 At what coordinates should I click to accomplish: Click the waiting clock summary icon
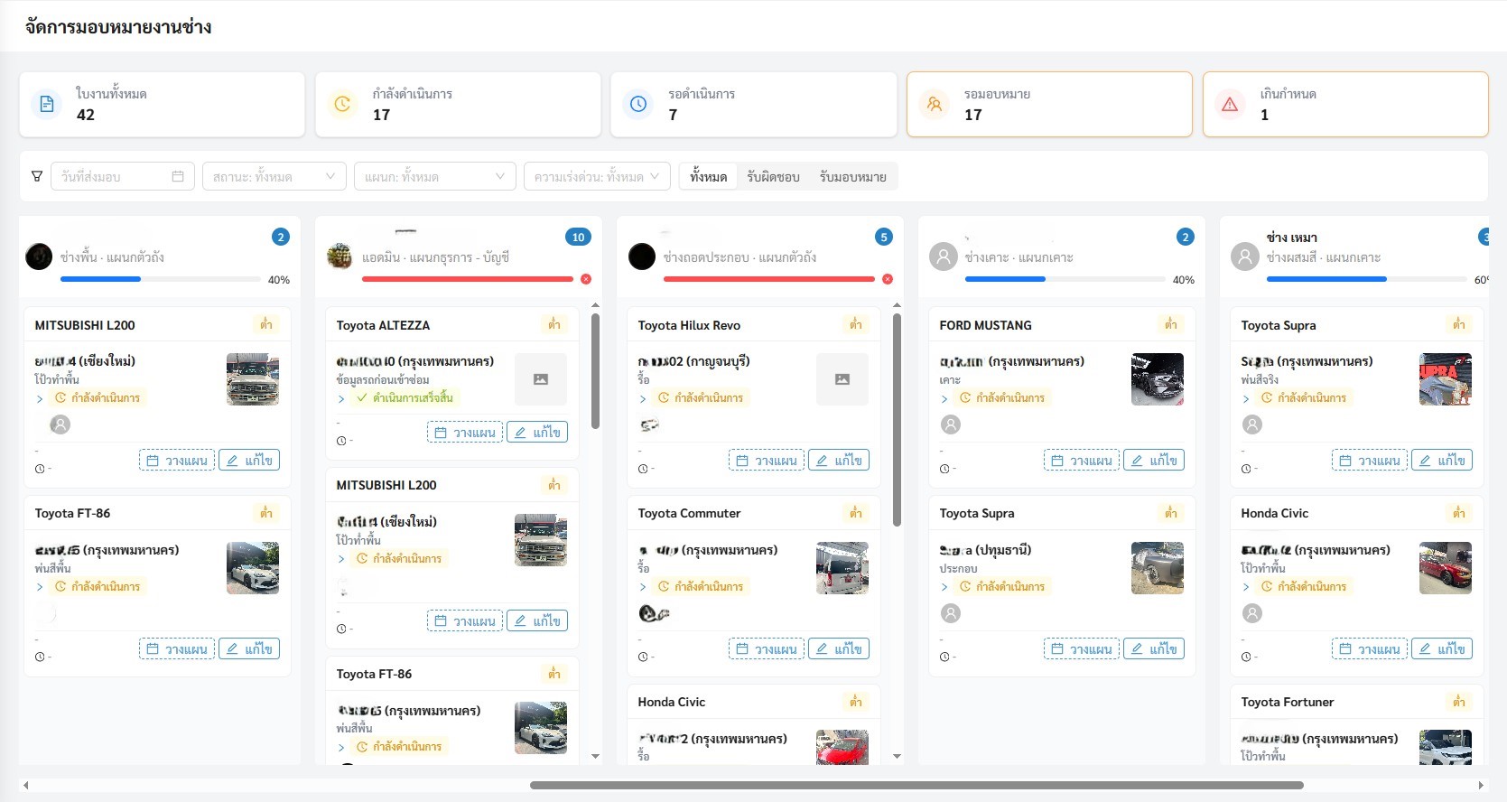[638, 105]
